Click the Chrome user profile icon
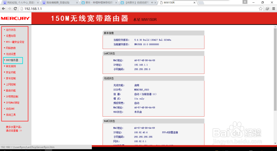Viewport: 277px width, 151px height. click(245, 2)
